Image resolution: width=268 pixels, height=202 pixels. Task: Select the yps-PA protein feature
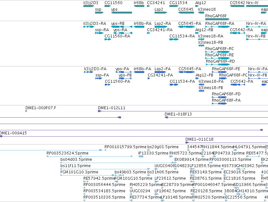coord(123,72)
